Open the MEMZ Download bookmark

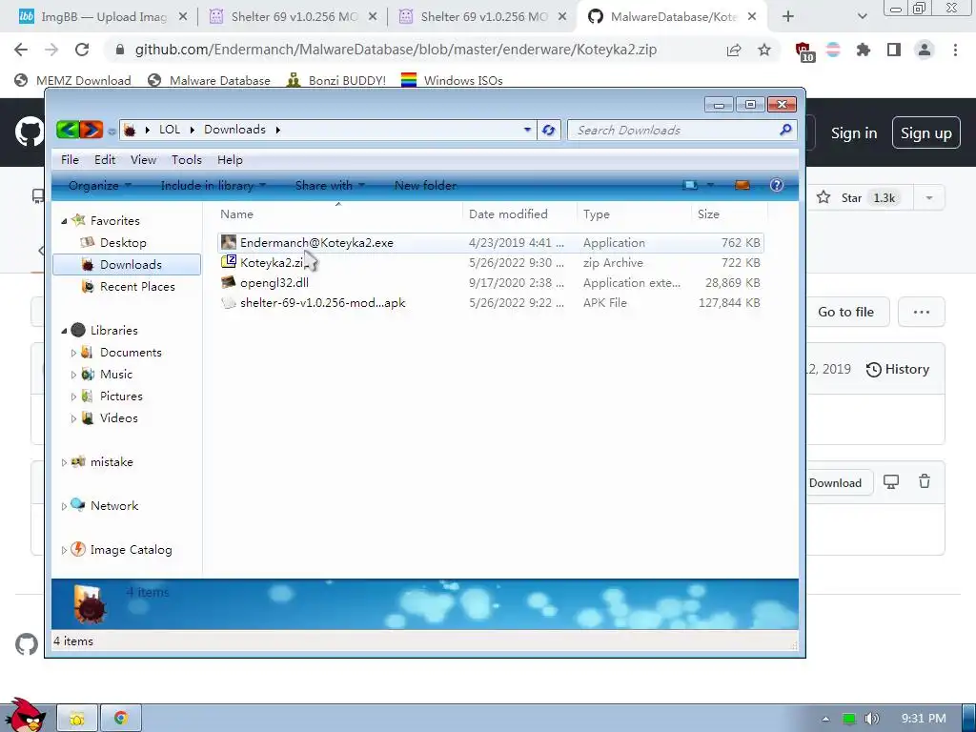[x=72, y=80]
